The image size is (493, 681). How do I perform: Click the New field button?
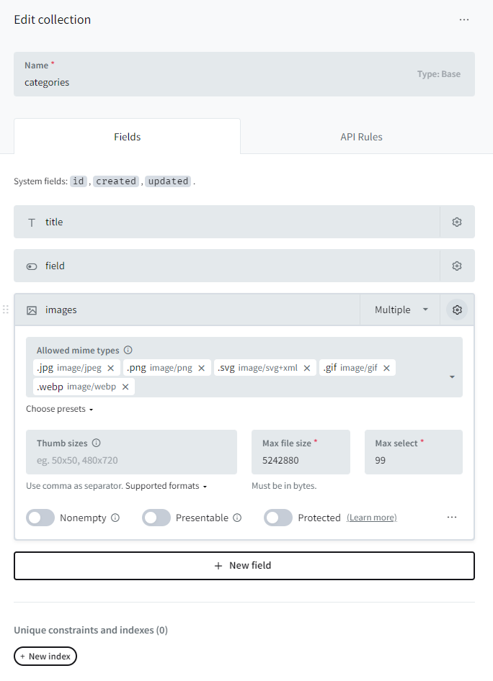point(244,565)
